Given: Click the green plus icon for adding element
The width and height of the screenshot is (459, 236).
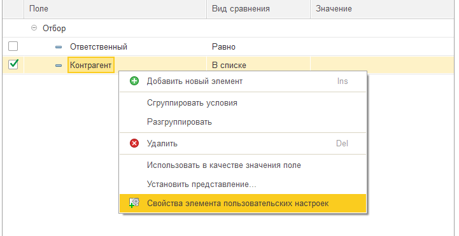Looking at the screenshot, I should (134, 81).
